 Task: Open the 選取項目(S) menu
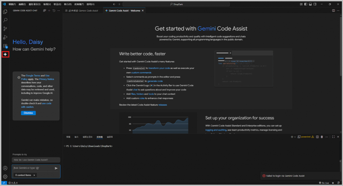[x=35, y=4]
